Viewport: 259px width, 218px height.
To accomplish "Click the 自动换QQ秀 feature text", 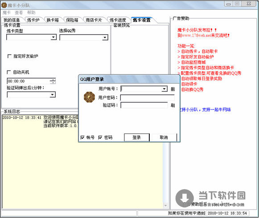I will (x=192, y=89).
